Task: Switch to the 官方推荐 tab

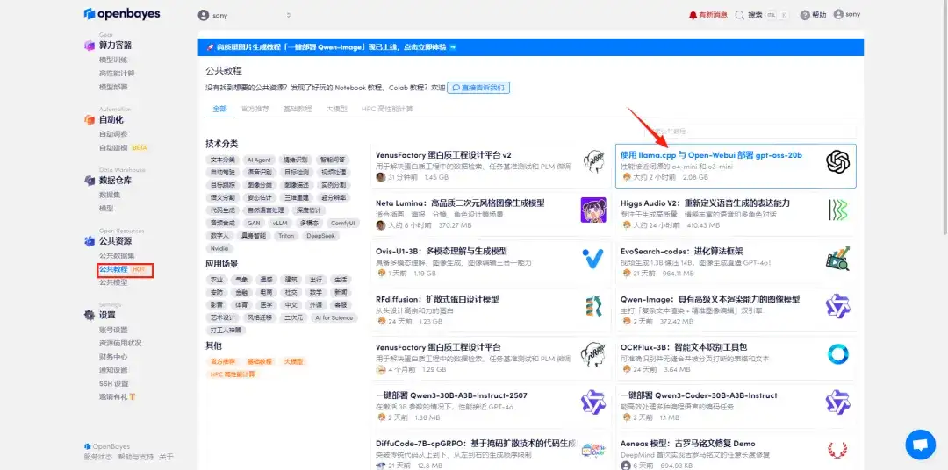Action: tap(255, 110)
